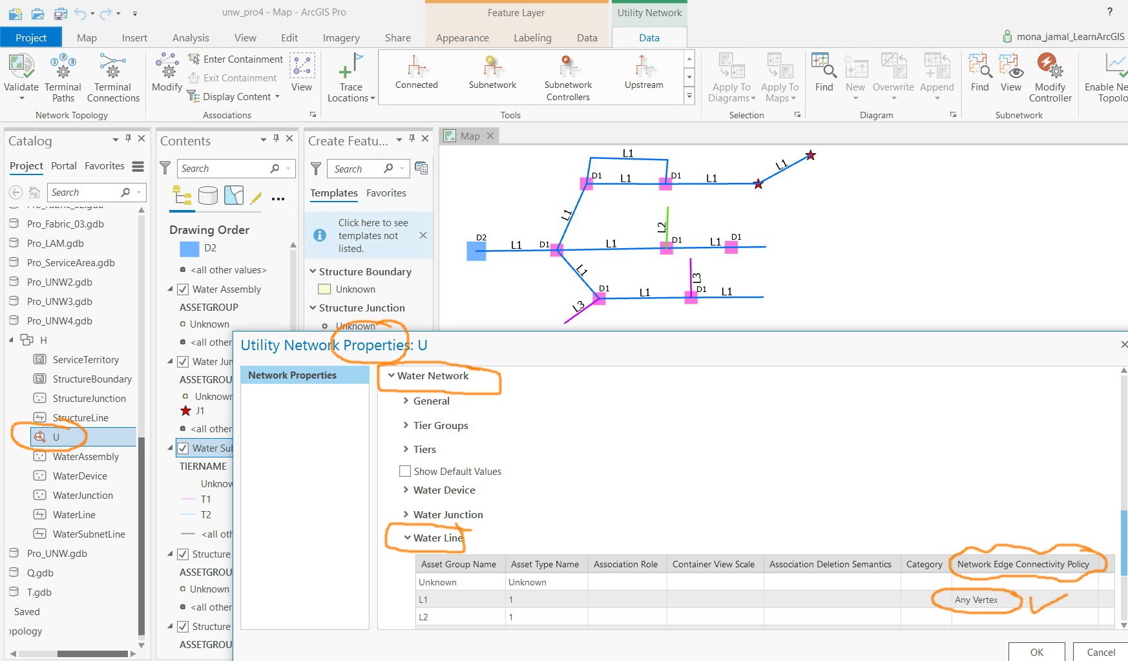This screenshot has height=661, width=1128.
Task: Click Unknown Structure Boundary template swatch
Action: pos(324,289)
